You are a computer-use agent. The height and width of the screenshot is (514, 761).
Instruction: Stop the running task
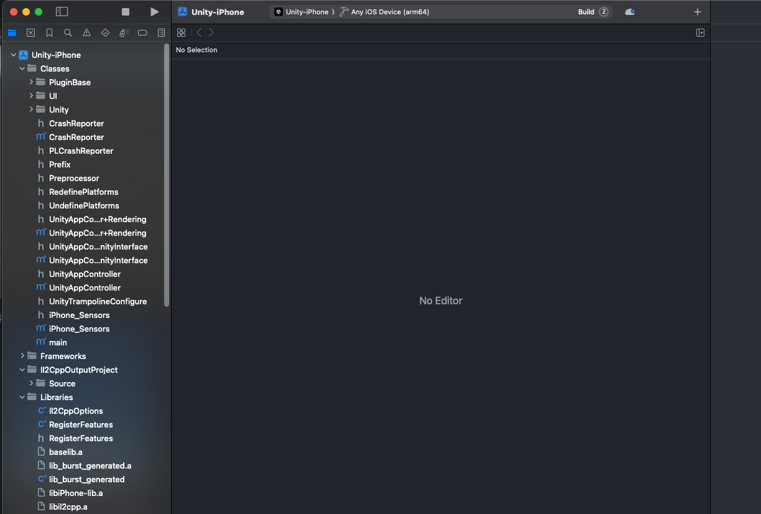pos(126,12)
